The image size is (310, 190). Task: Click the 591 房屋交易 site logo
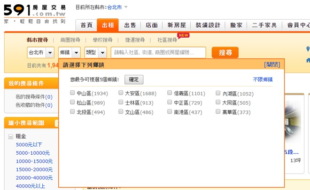pyautogui.click(x=34, y=14)
